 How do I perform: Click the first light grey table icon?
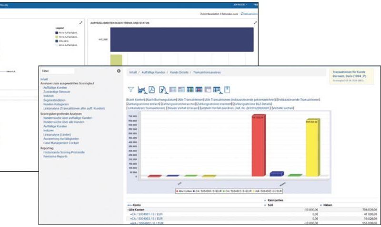coord(173,90)
